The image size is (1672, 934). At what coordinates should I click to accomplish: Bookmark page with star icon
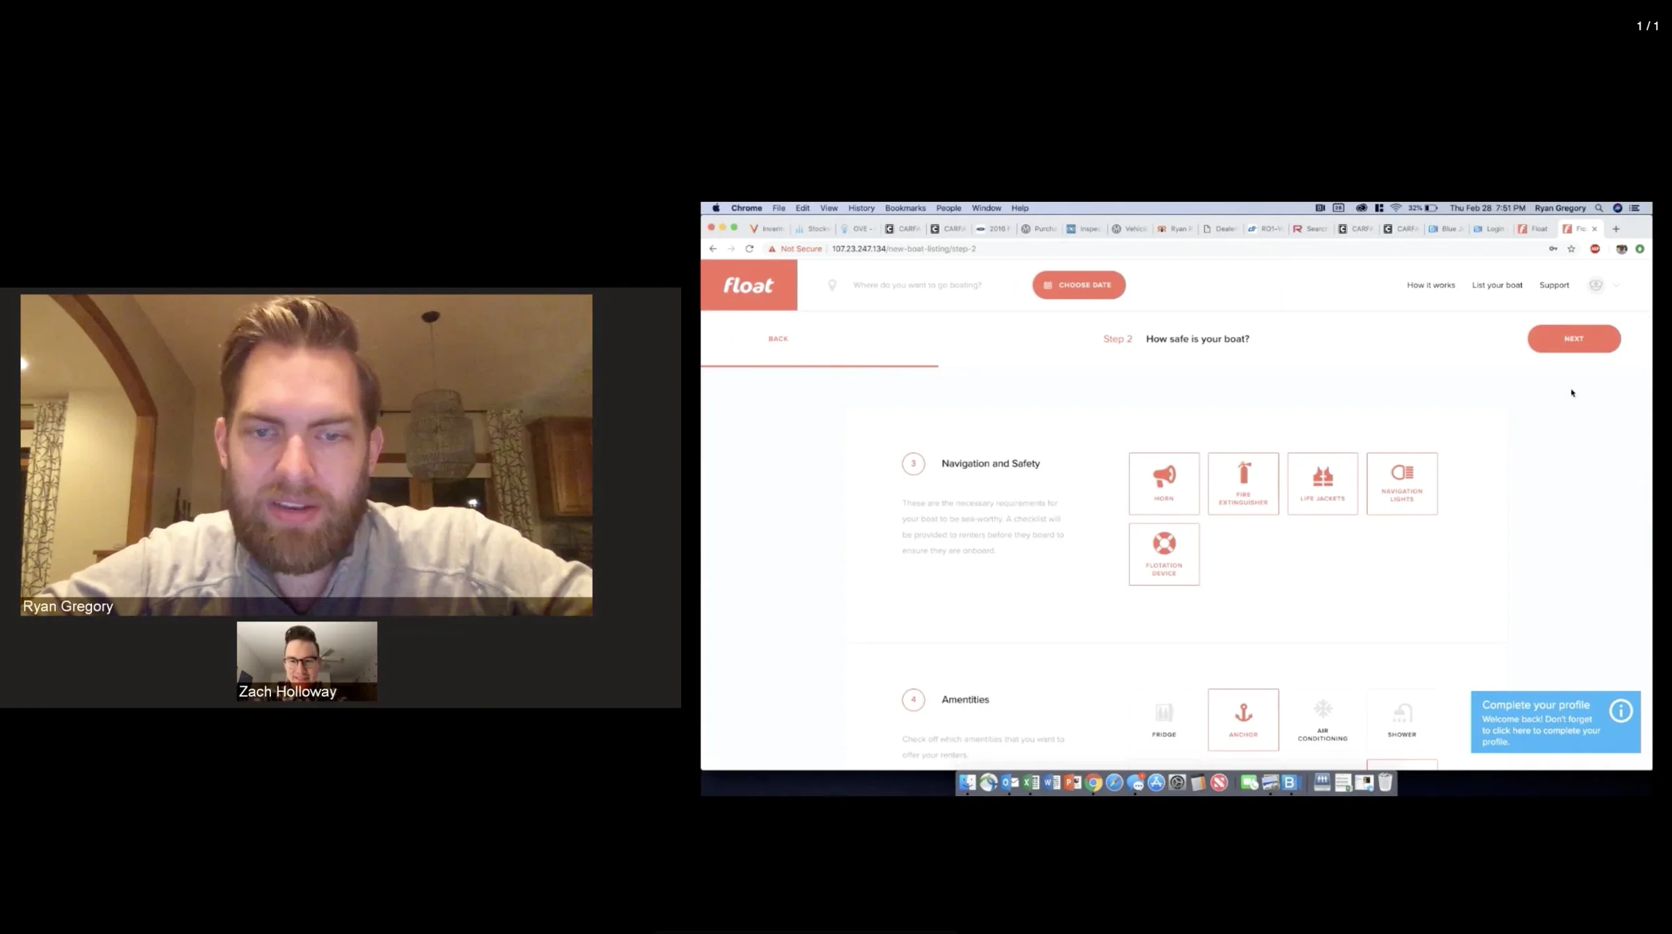click(1571, 248)
